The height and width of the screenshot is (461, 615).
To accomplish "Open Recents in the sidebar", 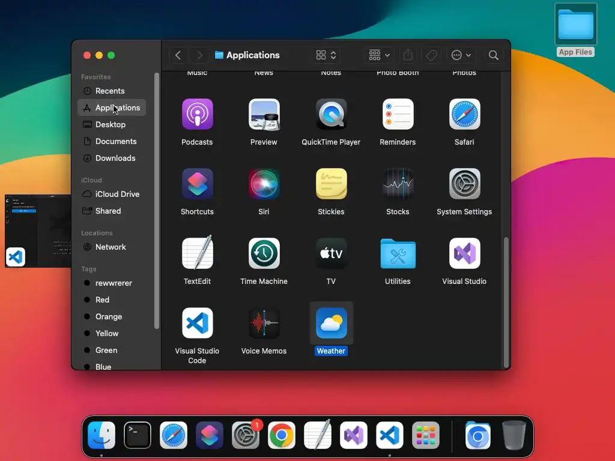I will [112, 91].
